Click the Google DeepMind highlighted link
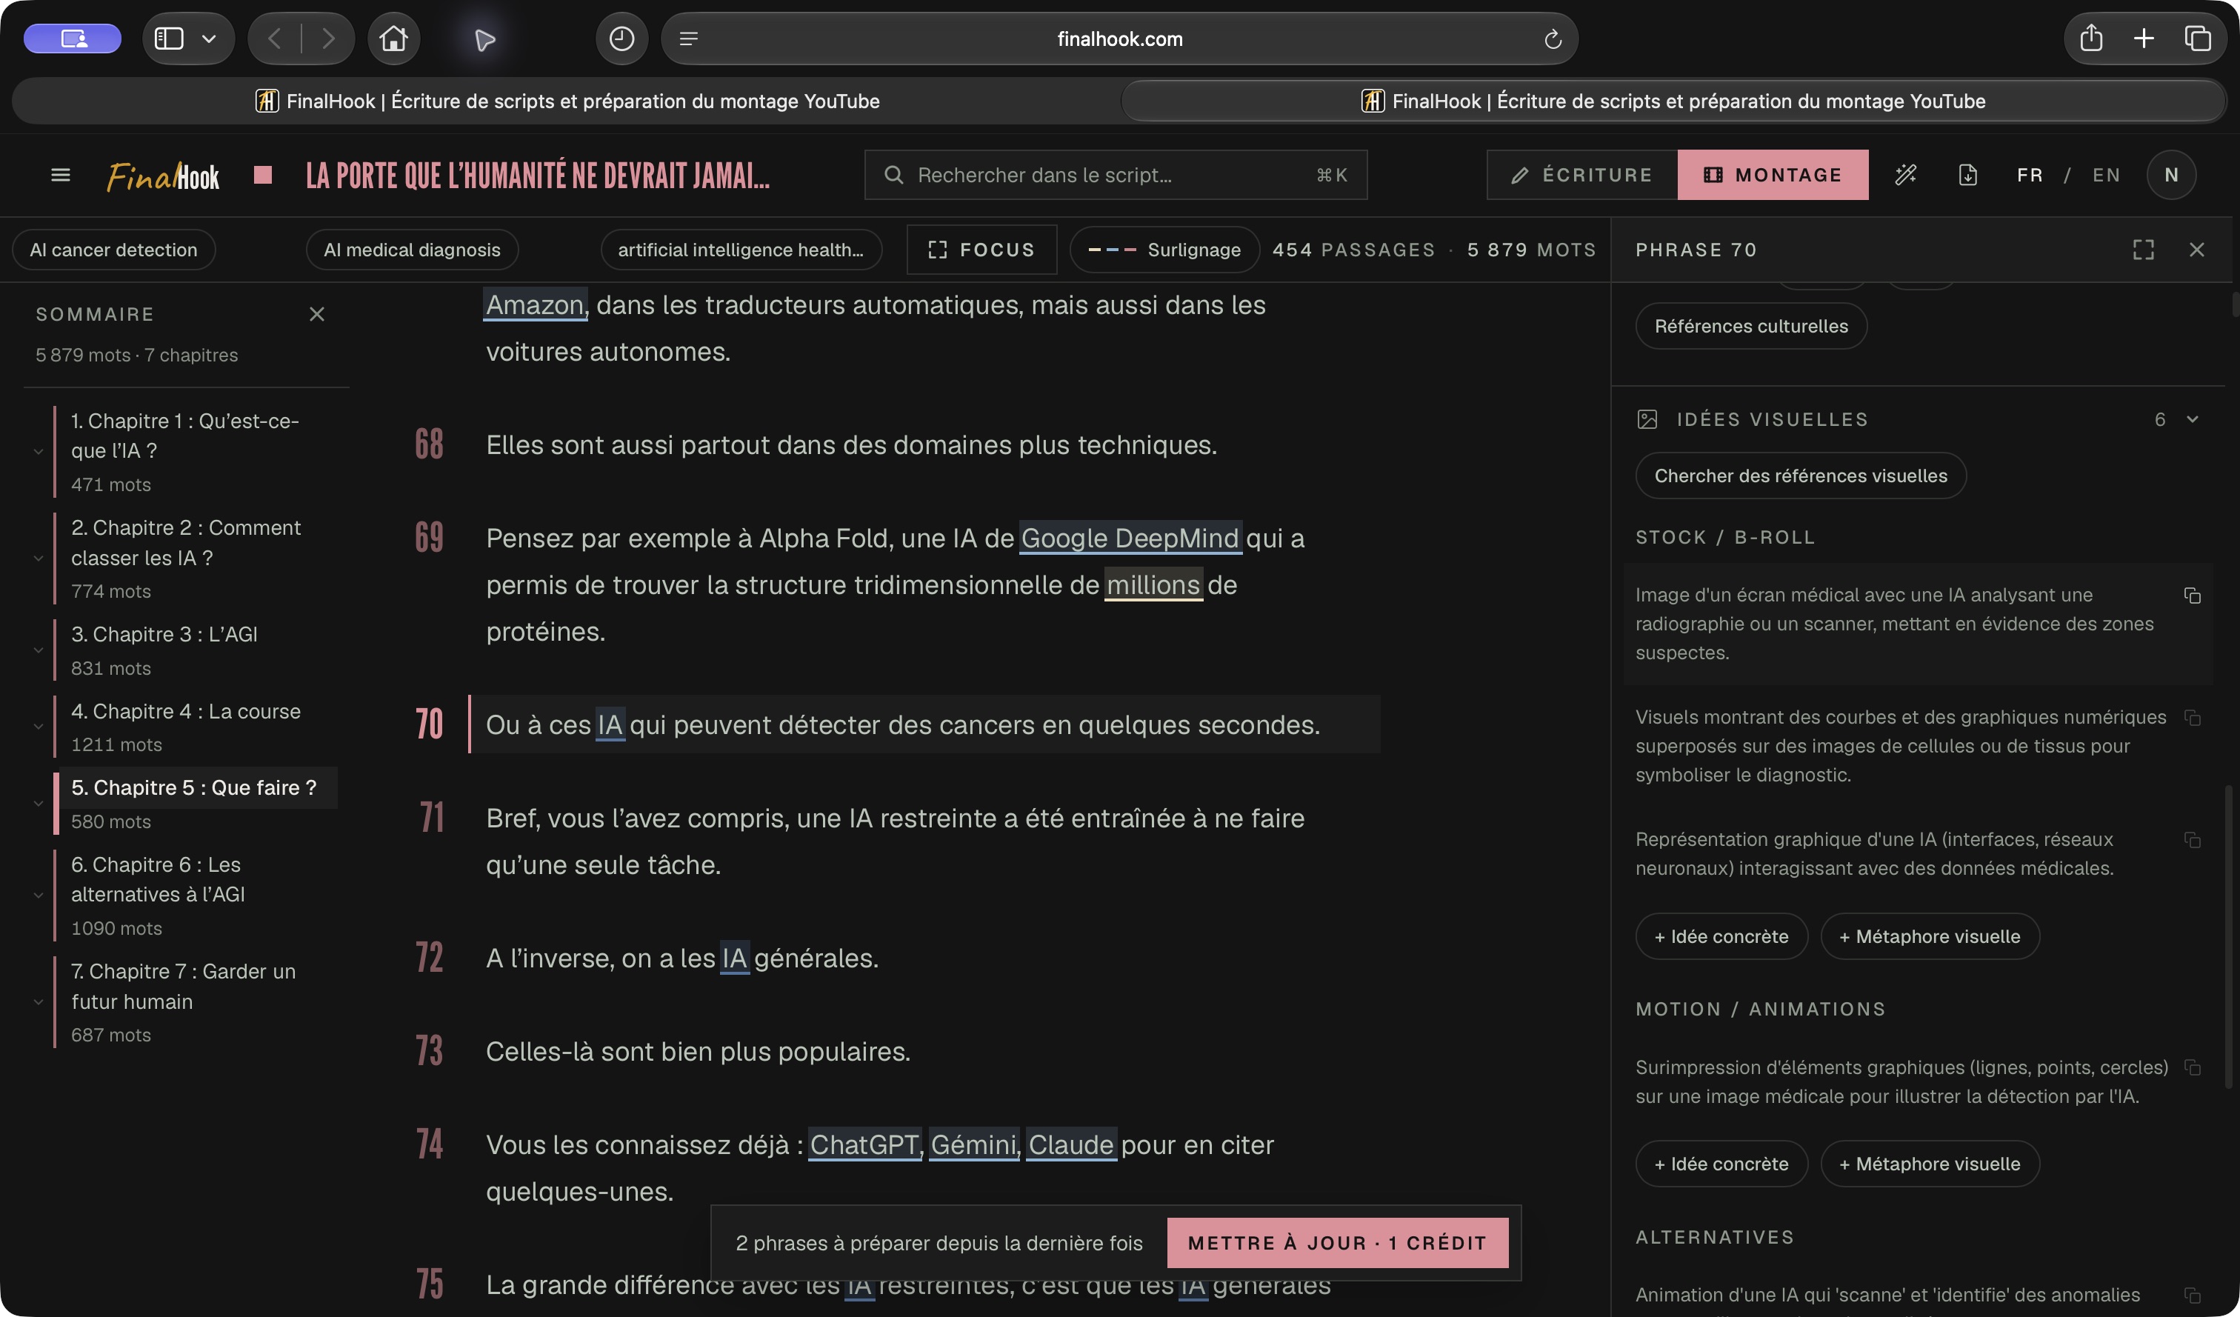2240x1317 pixels. pyautogui.click(x=1130, y=539)
